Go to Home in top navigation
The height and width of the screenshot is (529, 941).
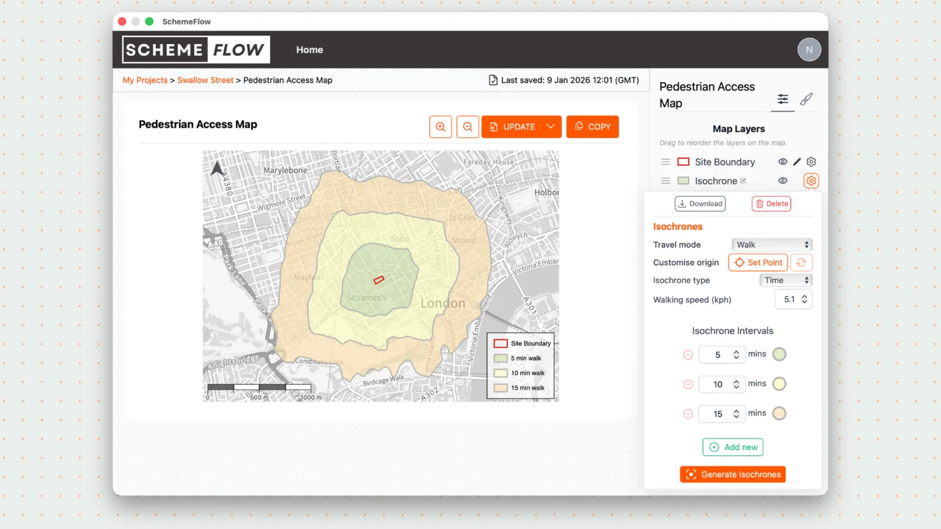309,50
